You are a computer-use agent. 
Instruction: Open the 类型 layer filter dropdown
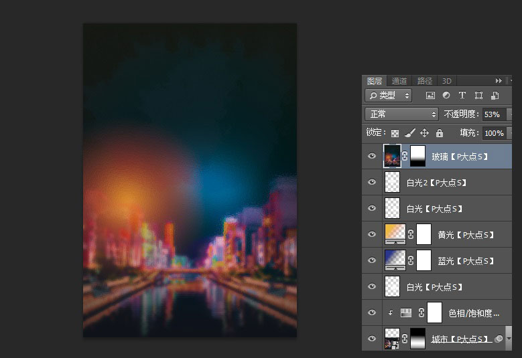click(389, 96)
